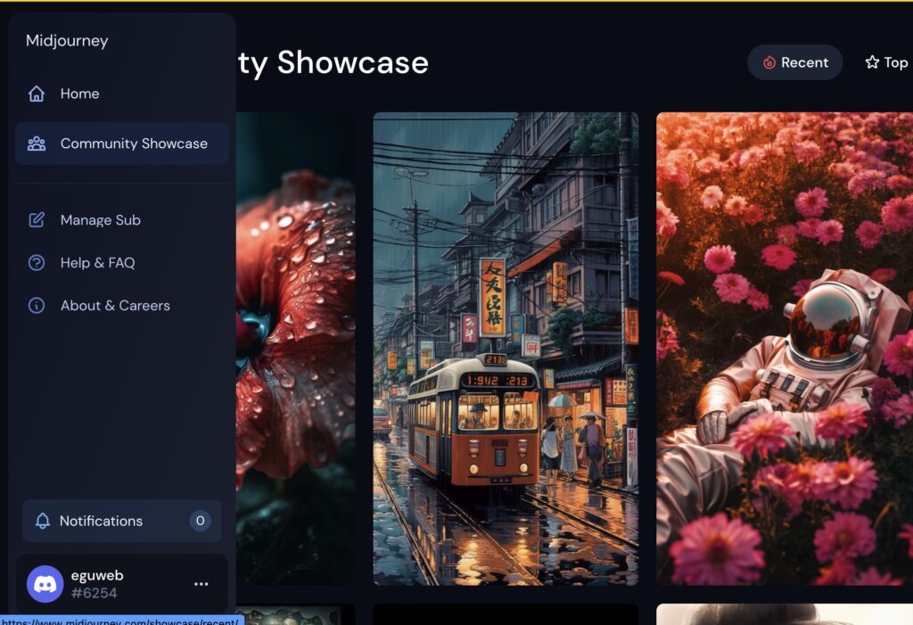Viewport: 913px width, 625px height.
Task: Open the three-dot menu beside eguweb
Action: [201, 584]
